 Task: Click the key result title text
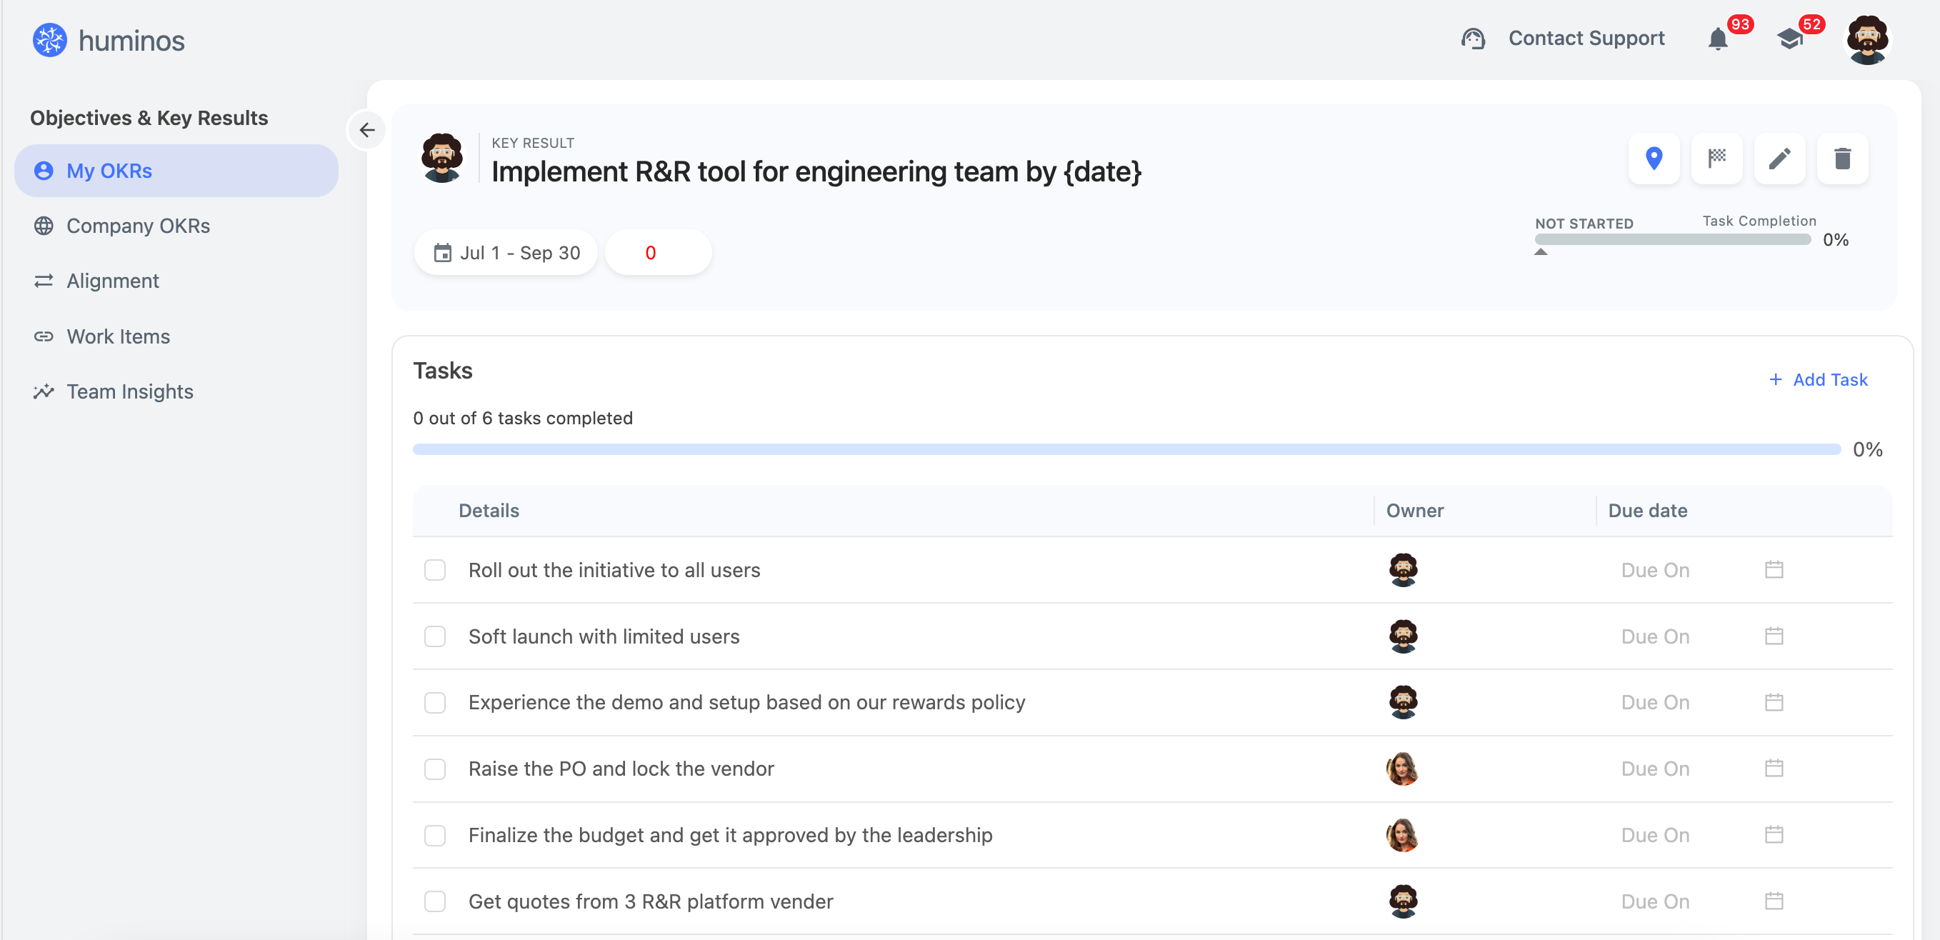click(816, 171)
